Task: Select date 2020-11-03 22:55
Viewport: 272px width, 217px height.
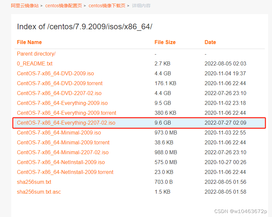Action: pos(225,133)
